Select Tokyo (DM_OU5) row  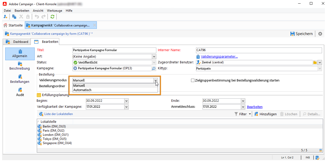coord(180,139)
